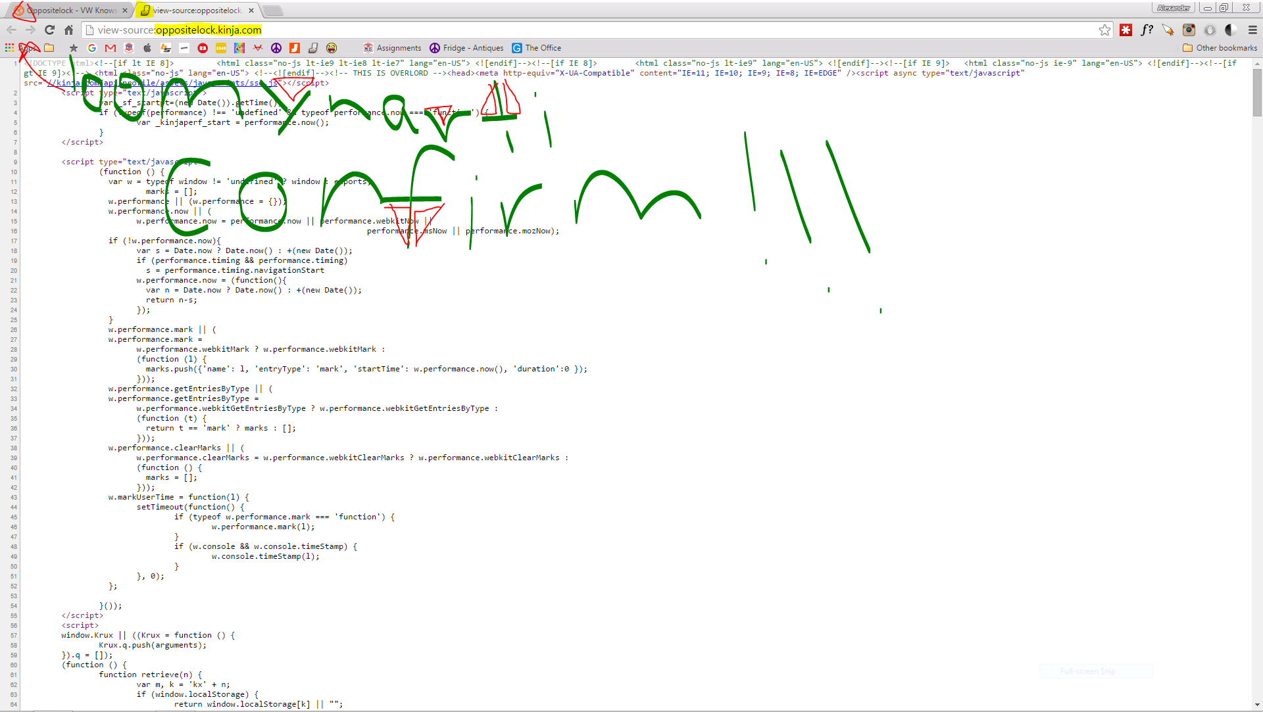This screenshot has height=712, width=1263.
Task: Open the 2048 game bookmark
Action: 221,48
